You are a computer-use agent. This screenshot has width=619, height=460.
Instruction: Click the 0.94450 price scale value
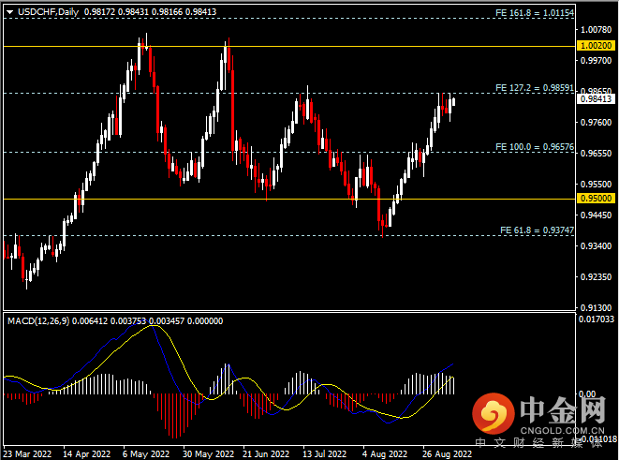coord(596,215)
